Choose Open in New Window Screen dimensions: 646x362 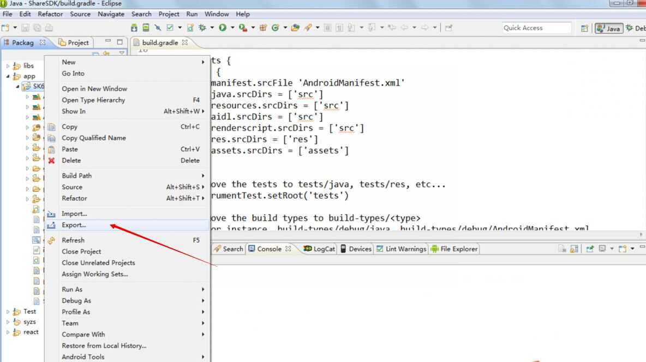pyautogui.click(x=128, y=88)
